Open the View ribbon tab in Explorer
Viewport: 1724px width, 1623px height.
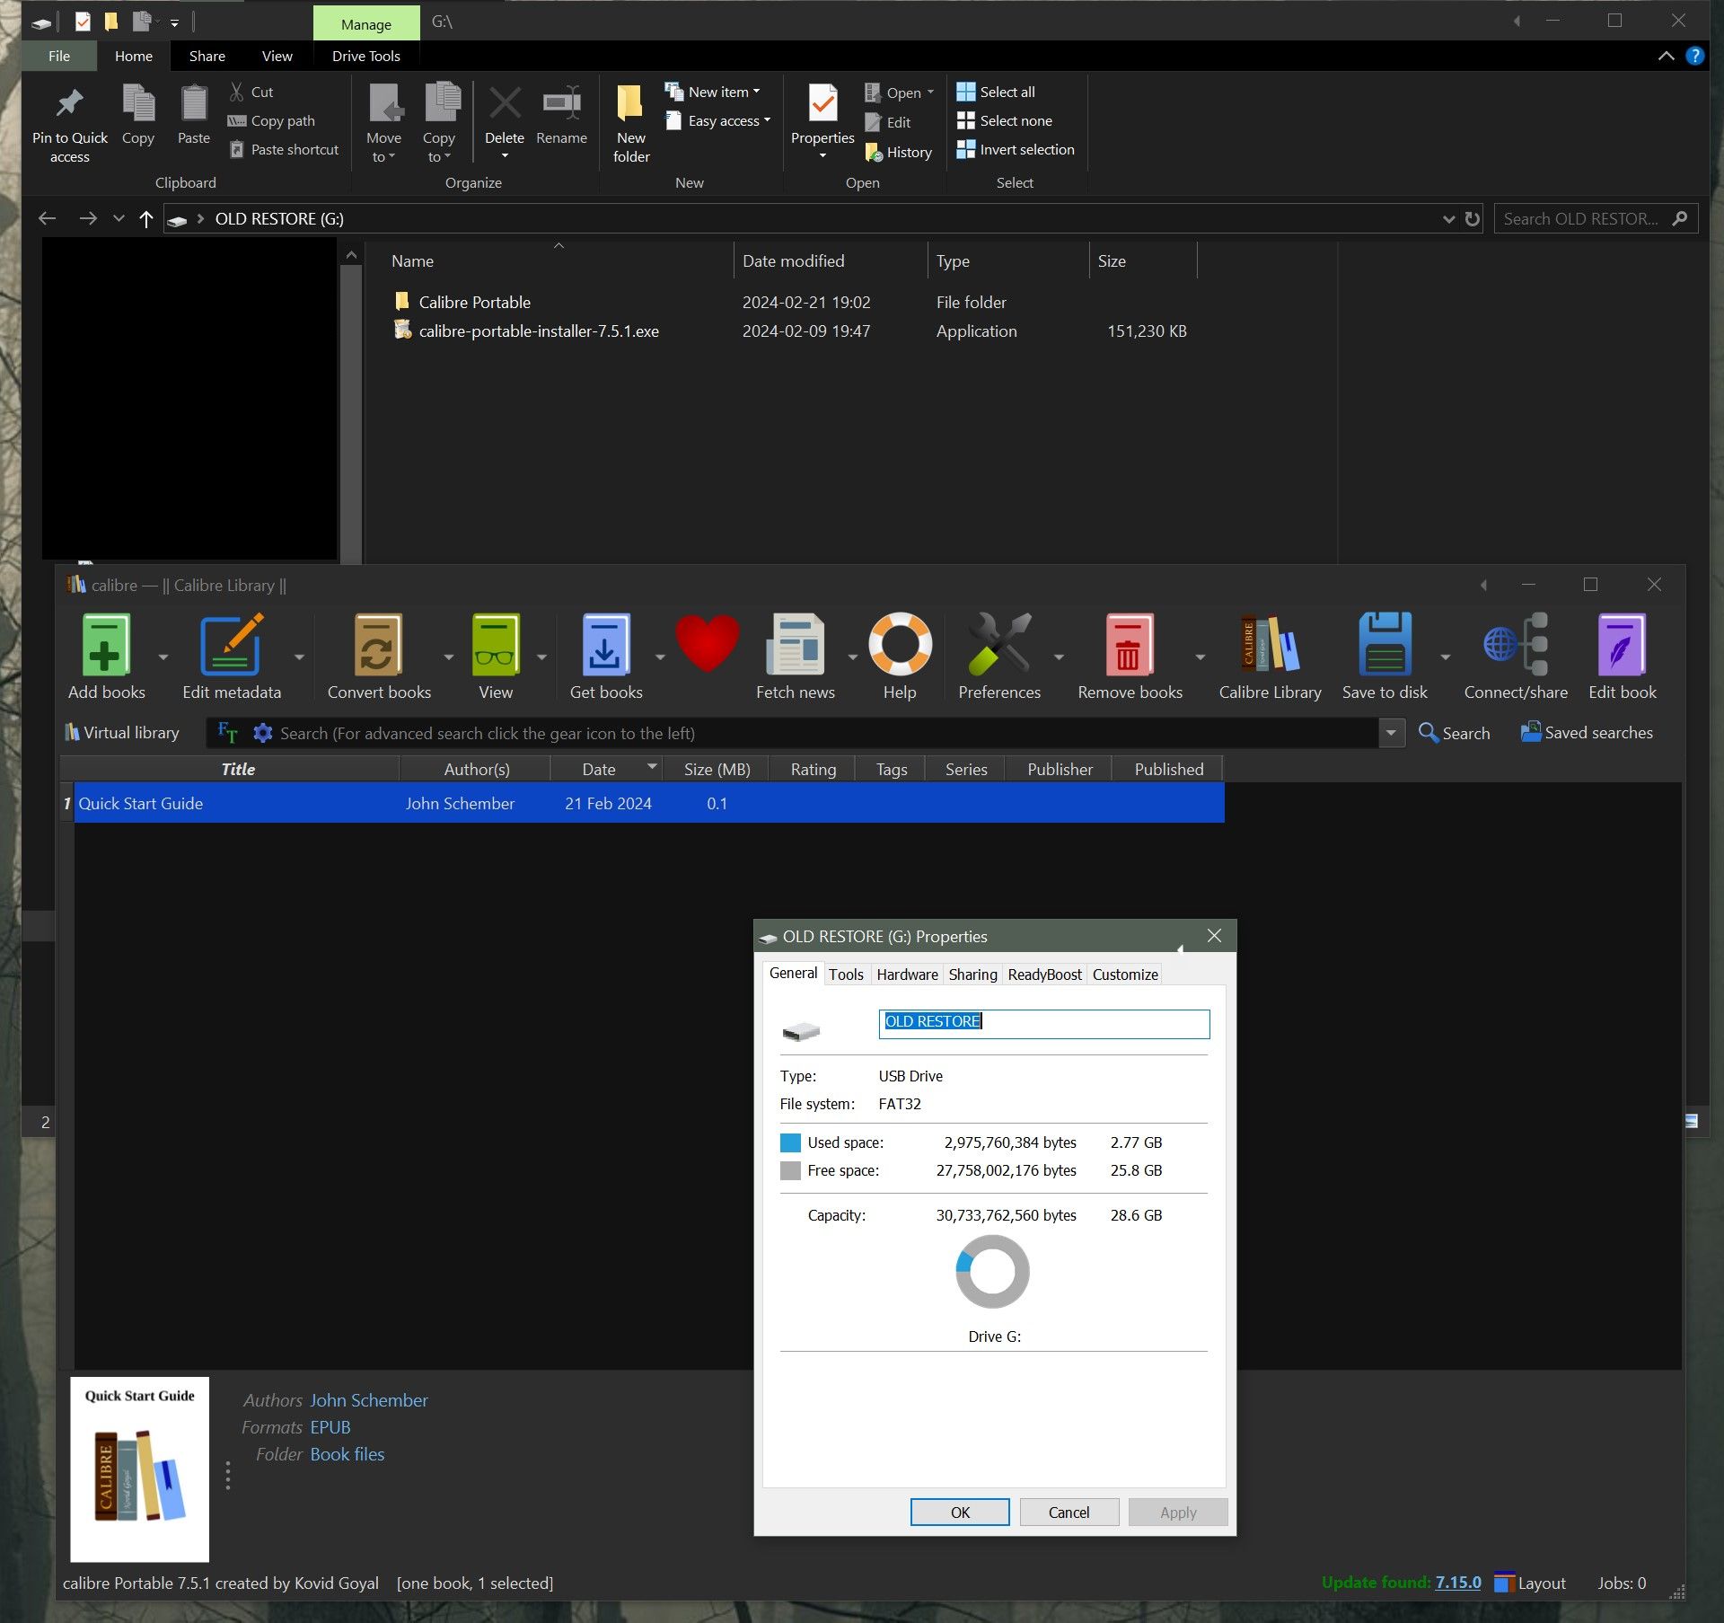pos(277,56)
